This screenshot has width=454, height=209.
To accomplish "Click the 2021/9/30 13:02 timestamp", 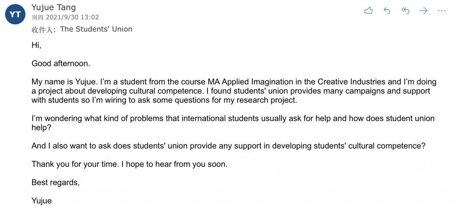I will click(72, 17).
